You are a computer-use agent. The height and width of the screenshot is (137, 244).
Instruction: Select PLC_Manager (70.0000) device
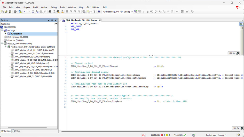point(18,37)
